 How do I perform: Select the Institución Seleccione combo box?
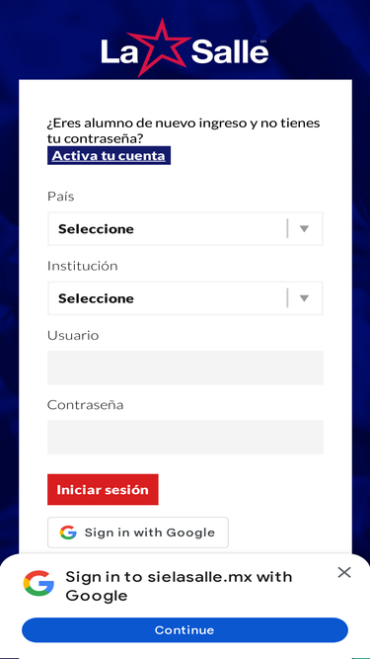(185, 298)
